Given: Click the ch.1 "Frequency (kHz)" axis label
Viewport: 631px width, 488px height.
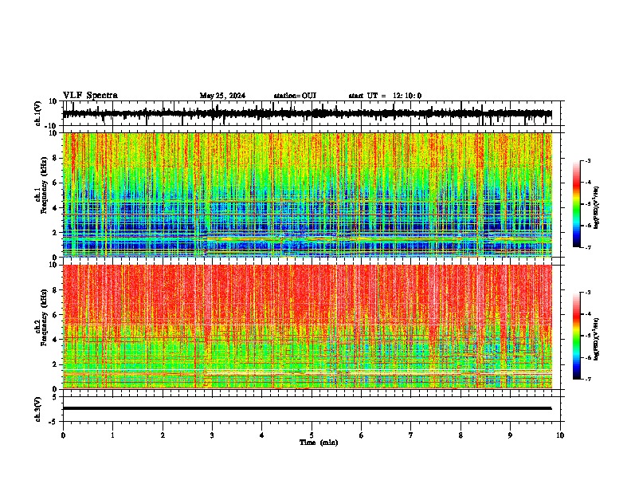Looking at the screenshot, I should pyautogui.click(x=45, y=185).
